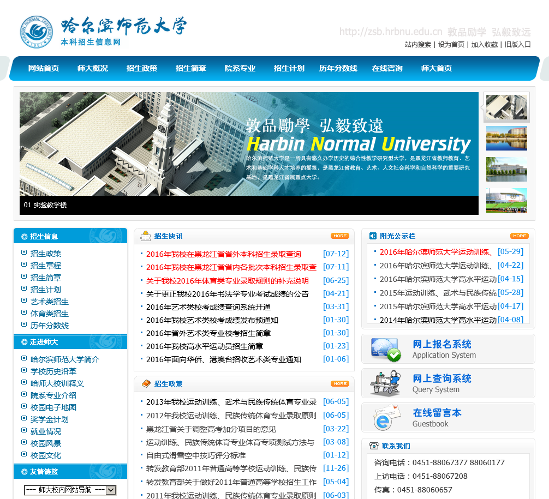Click MORE badge in 招生政策 panel
The width and height of the screenshot is (549, 499).
click(340, 383)
